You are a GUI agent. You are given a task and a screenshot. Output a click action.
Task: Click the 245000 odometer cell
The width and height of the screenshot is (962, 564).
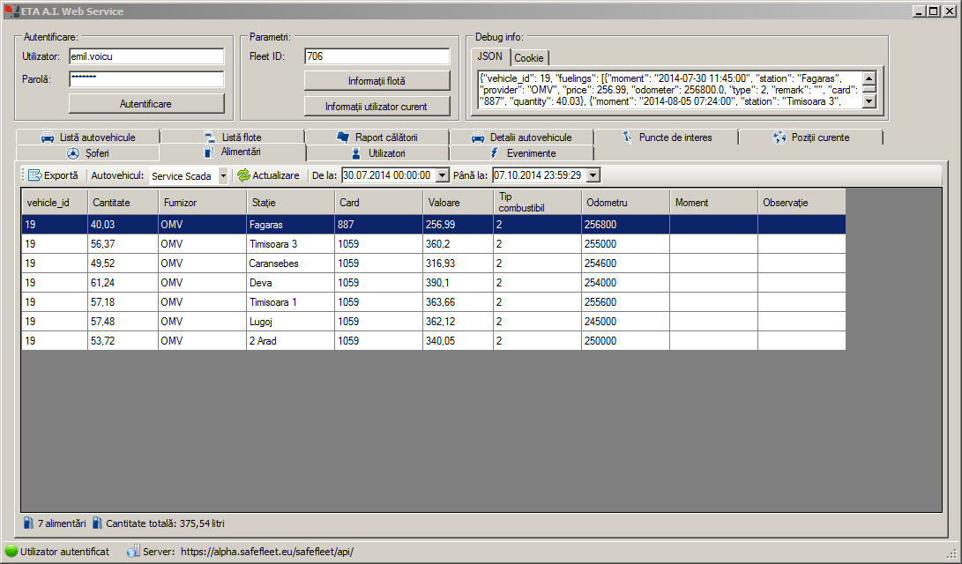(625, 322)
